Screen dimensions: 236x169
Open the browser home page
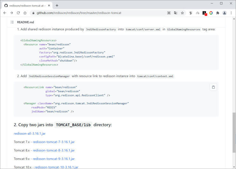coord(25,13)
